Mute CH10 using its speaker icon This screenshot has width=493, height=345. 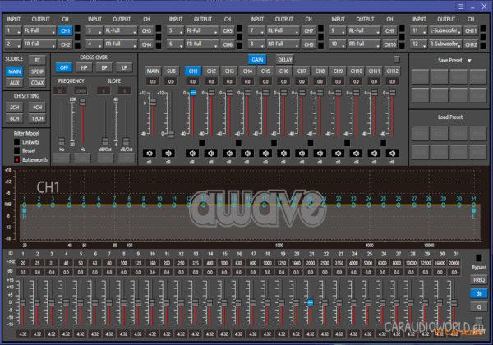coord(357,154)
